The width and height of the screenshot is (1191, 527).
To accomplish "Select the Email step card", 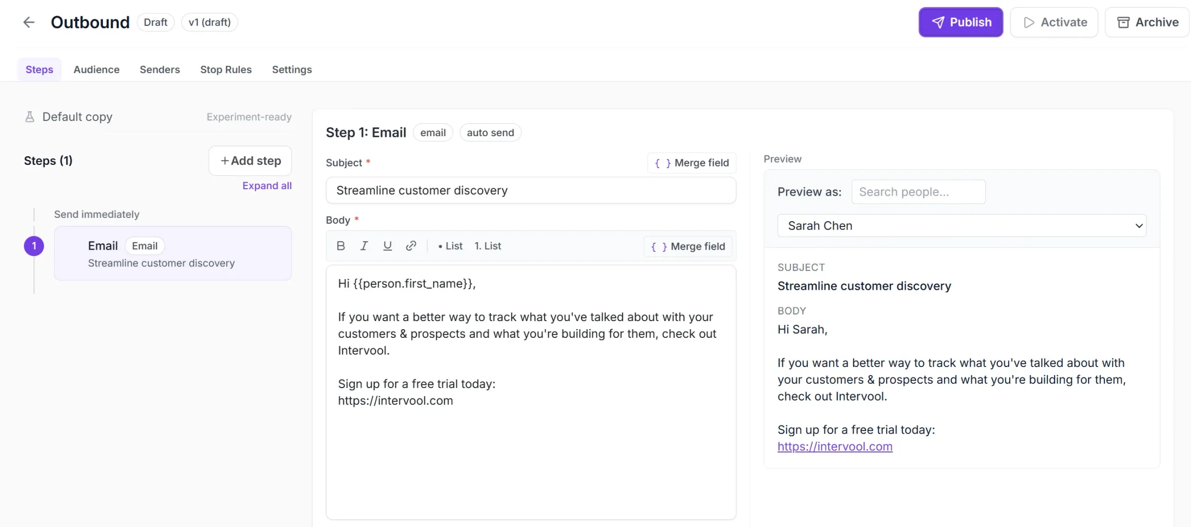I will (173, 253).
